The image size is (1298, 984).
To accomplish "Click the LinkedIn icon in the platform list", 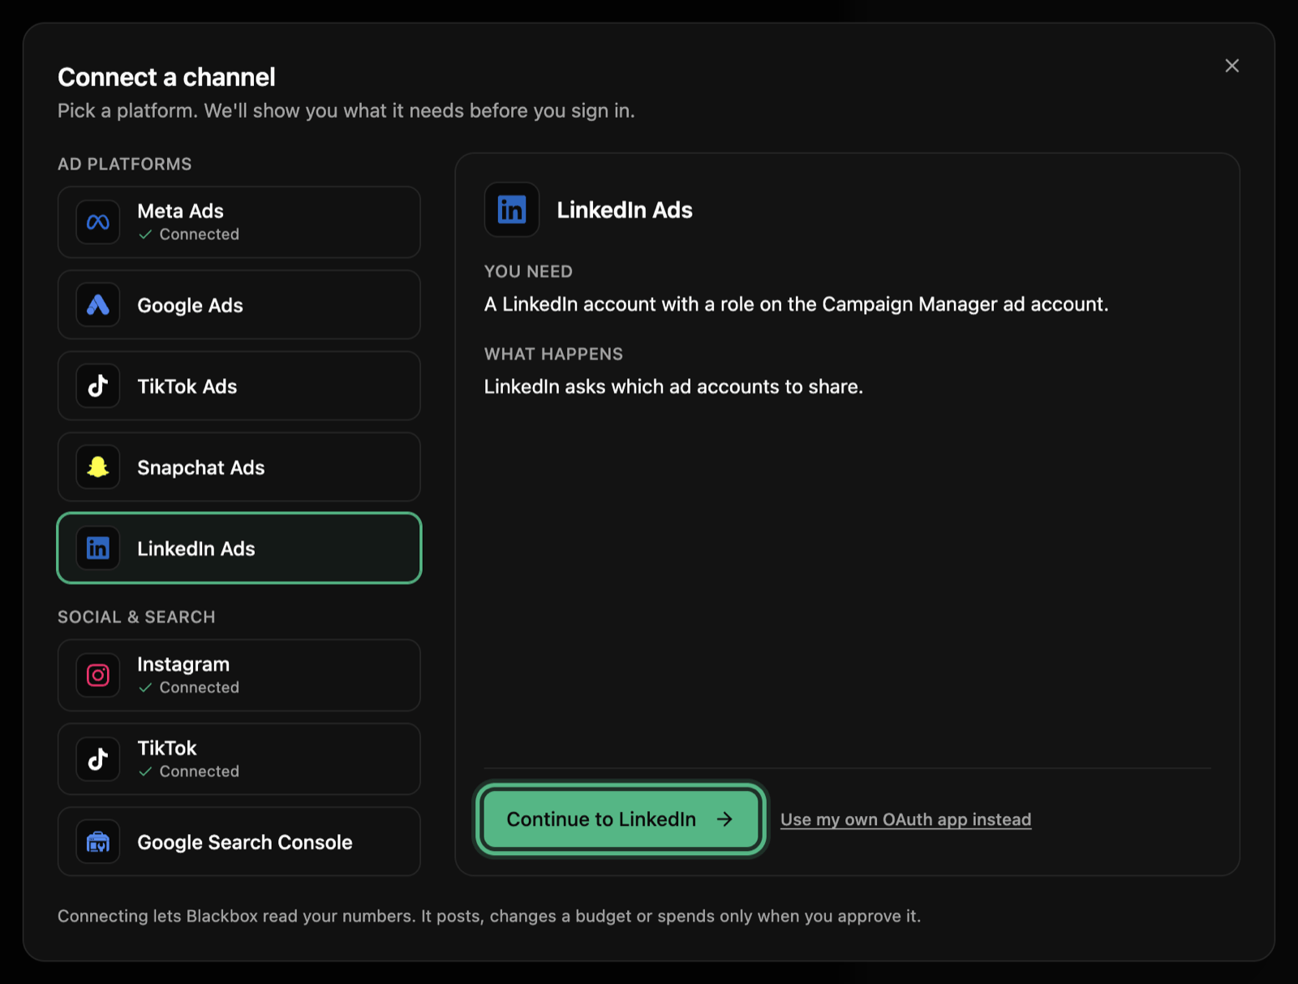I will [98, 548].
